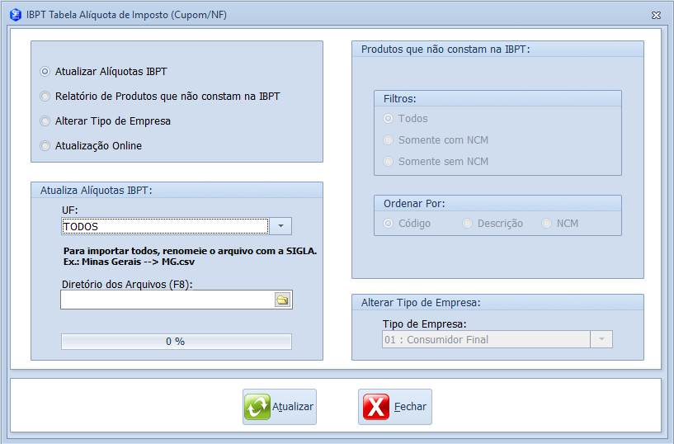Click the UF field showing TODOS

pos(165,226)
